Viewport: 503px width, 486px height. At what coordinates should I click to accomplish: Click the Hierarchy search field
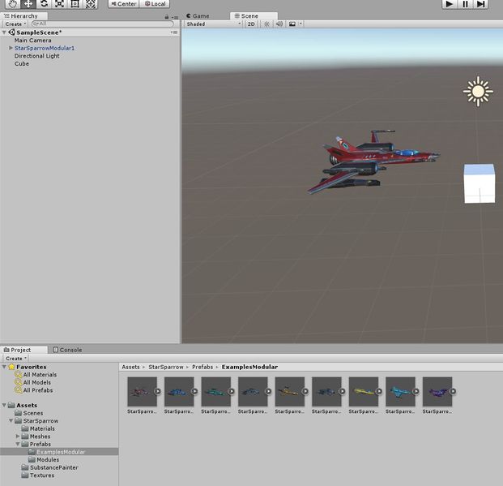[x=103, y=24]
